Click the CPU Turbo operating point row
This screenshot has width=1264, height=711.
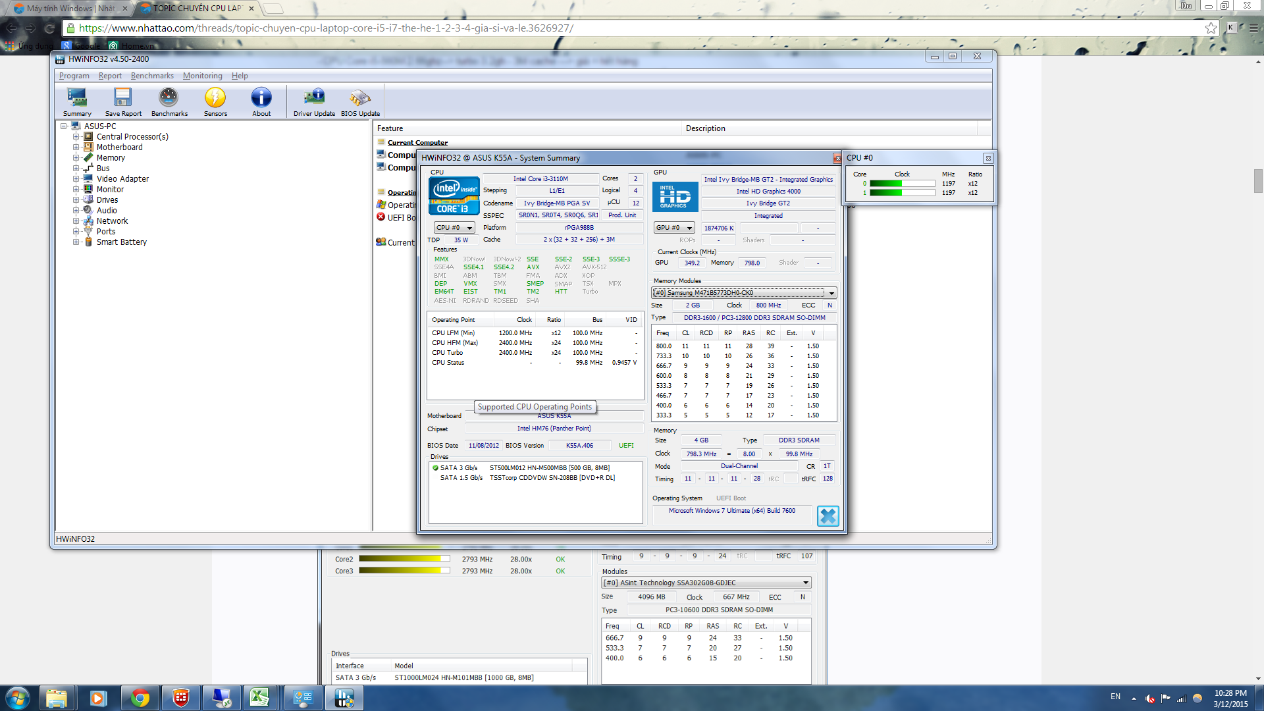(x=535, y=353)
